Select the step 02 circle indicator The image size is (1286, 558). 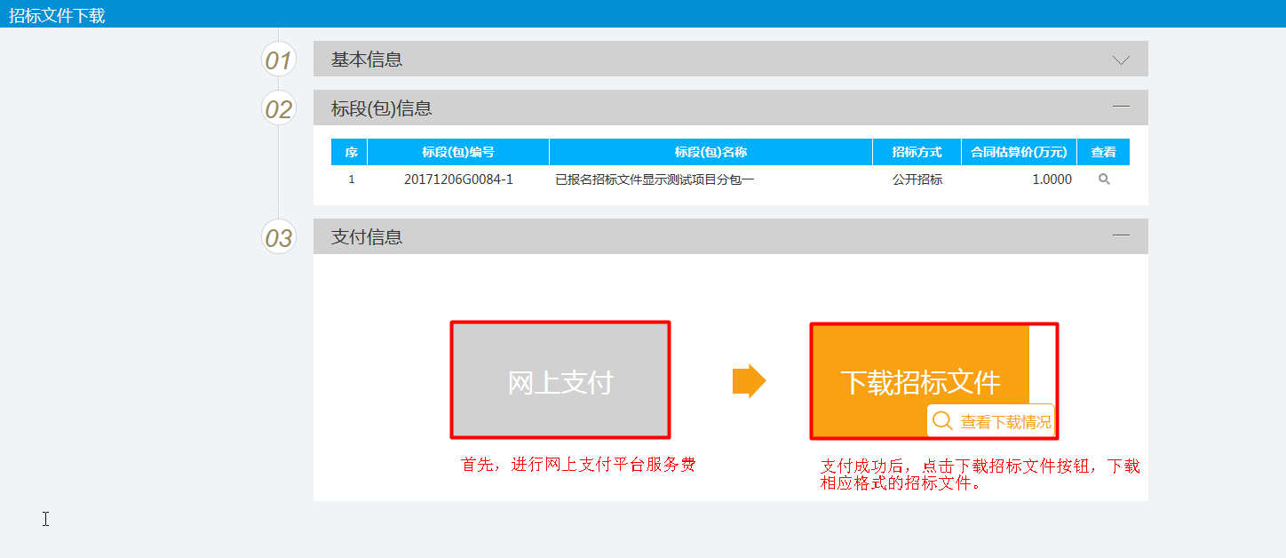278,108
